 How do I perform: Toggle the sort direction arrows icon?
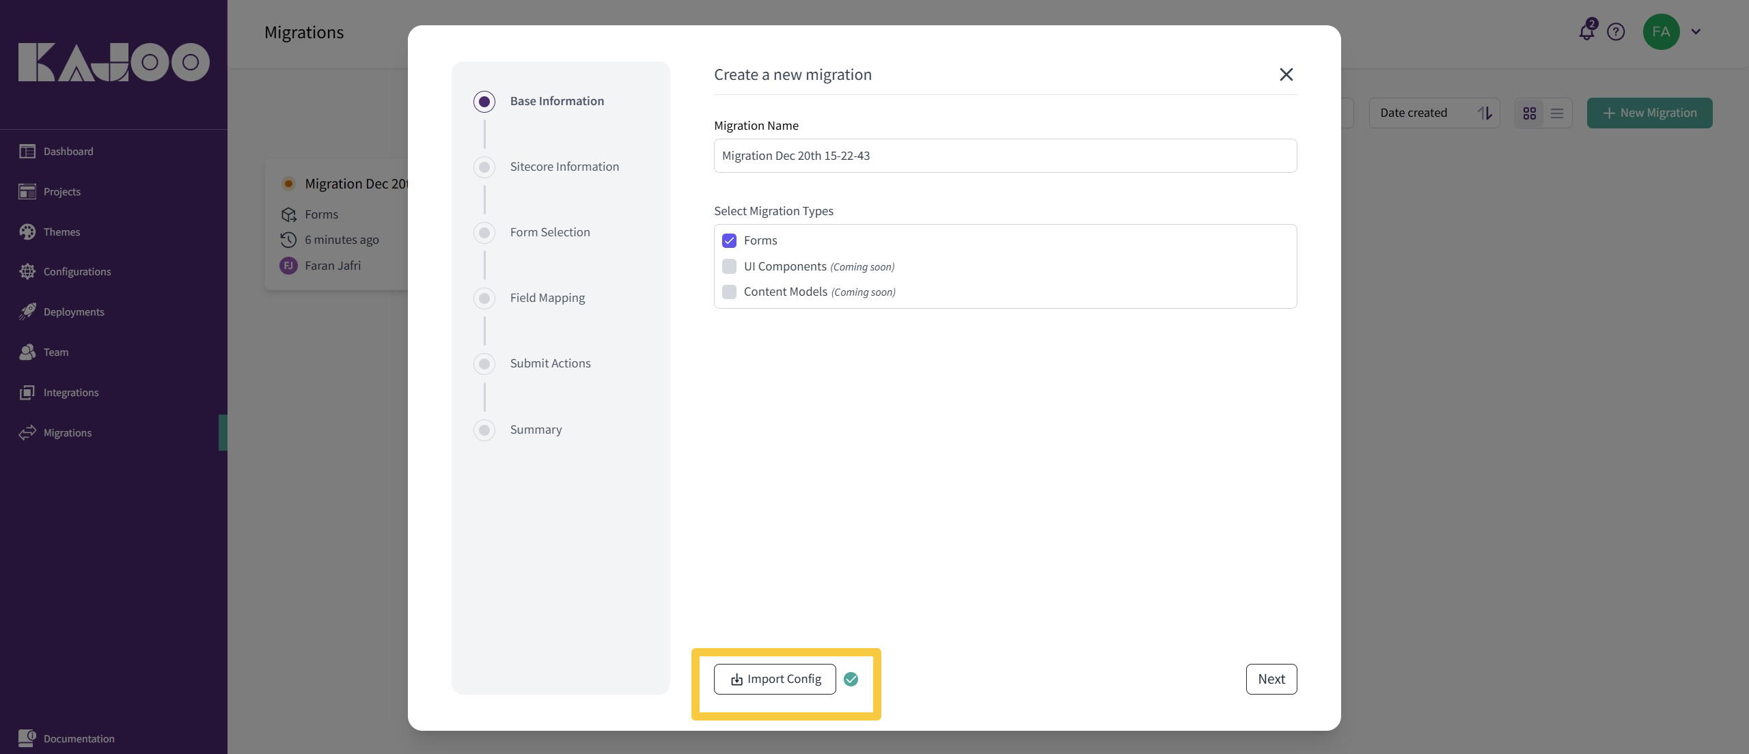(1485, 113)
